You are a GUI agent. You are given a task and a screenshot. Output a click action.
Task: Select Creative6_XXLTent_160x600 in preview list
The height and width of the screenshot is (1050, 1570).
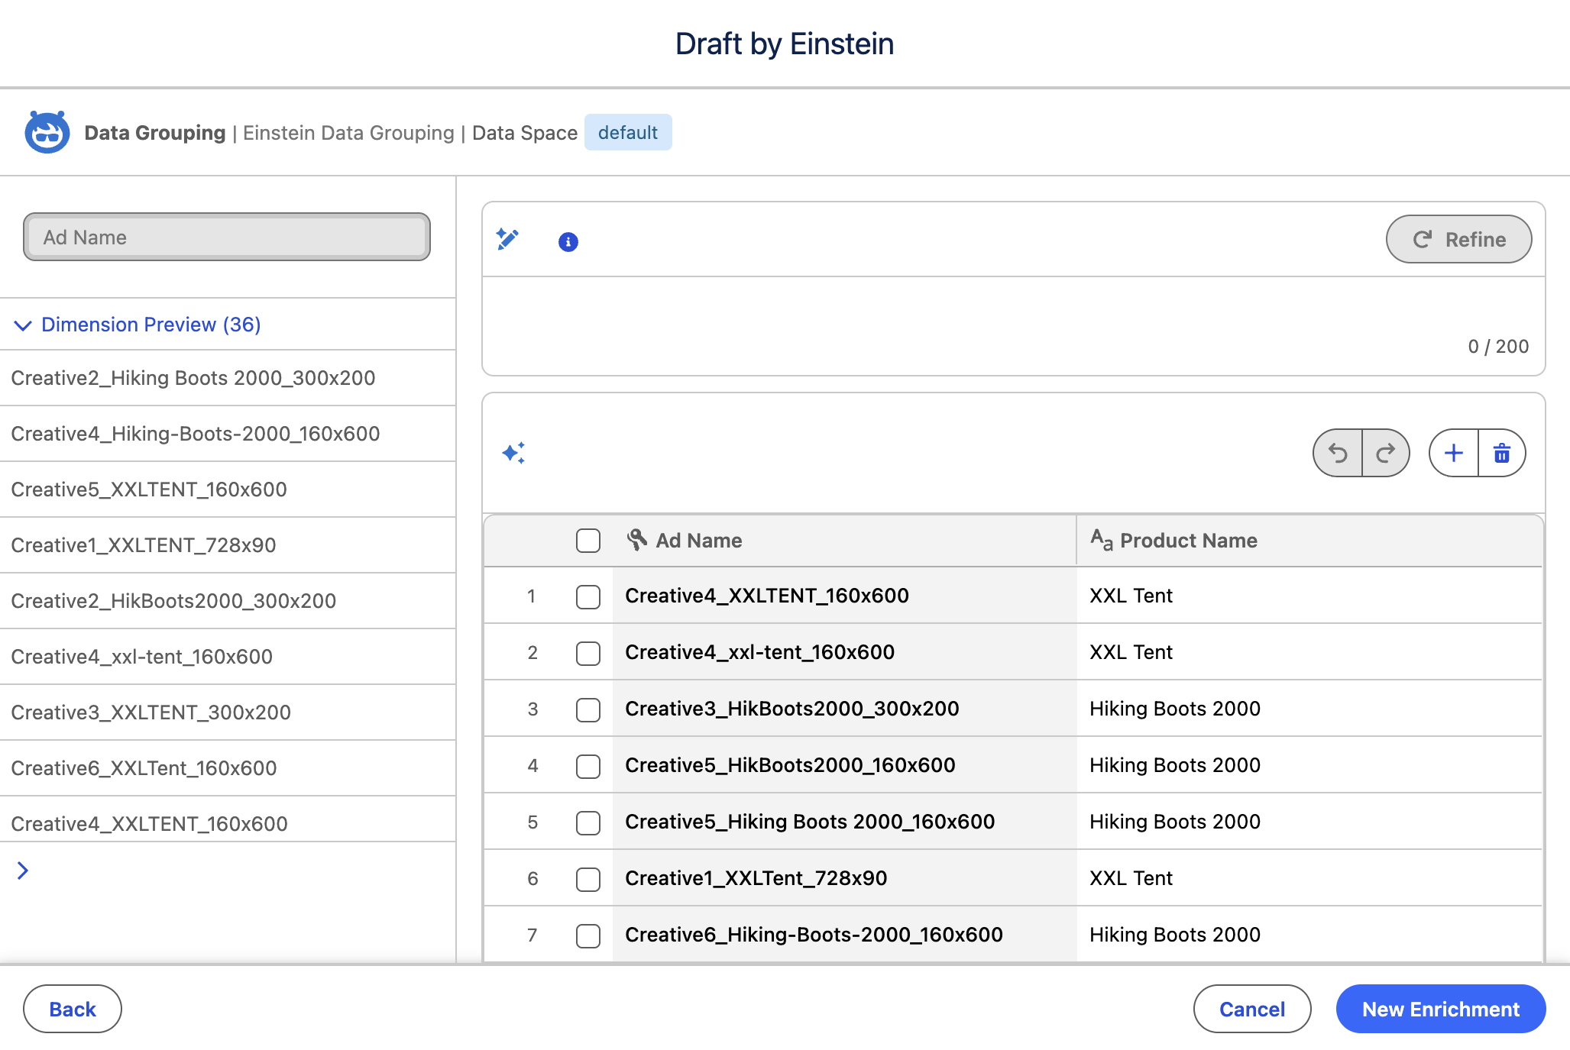[228, 768]
